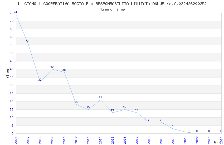Click y-axis tick value 65
224x145 pixels.
[12, 29]
